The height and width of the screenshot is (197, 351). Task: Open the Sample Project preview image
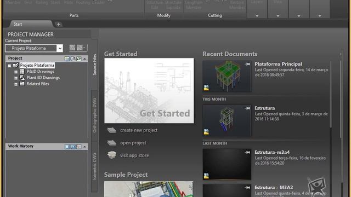pos(149,189)
